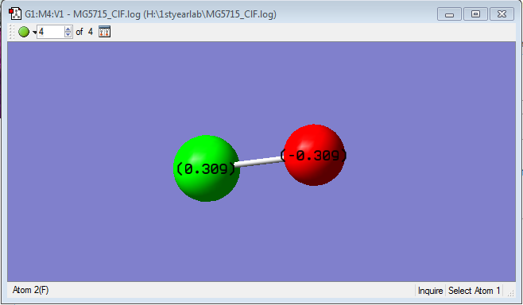523x305 pixels.
Task: Click the (-0.309) charge label
Action: [x=313, y=156]
